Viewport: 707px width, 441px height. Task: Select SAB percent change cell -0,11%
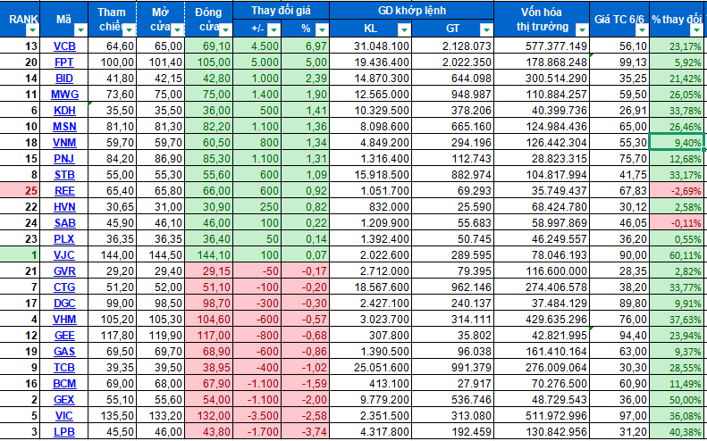click(677, 223)
